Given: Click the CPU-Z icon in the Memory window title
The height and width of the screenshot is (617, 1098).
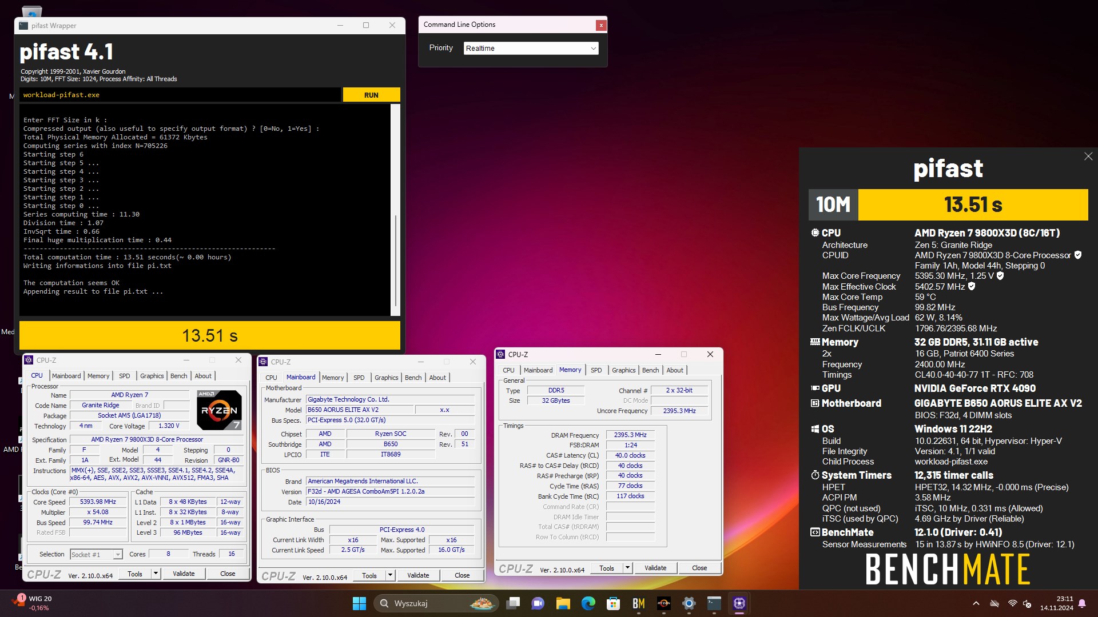Looking at the screenshot, I should click(501, 355).
